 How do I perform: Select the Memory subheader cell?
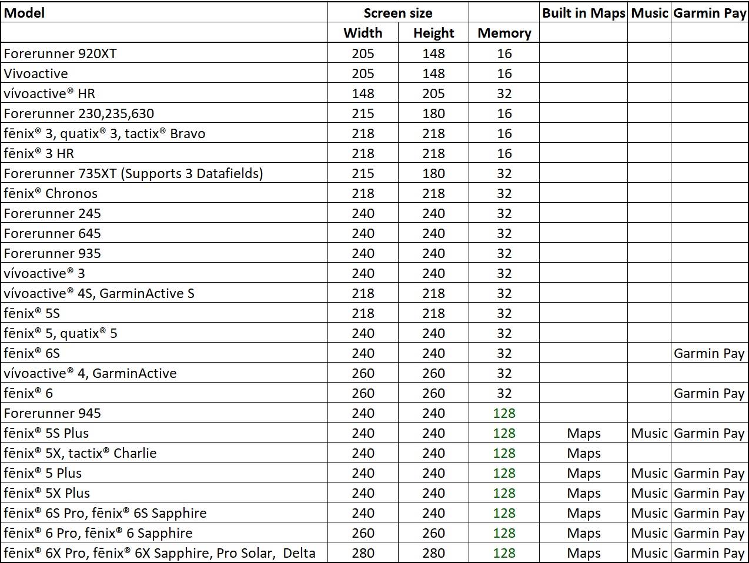point(504,33)
